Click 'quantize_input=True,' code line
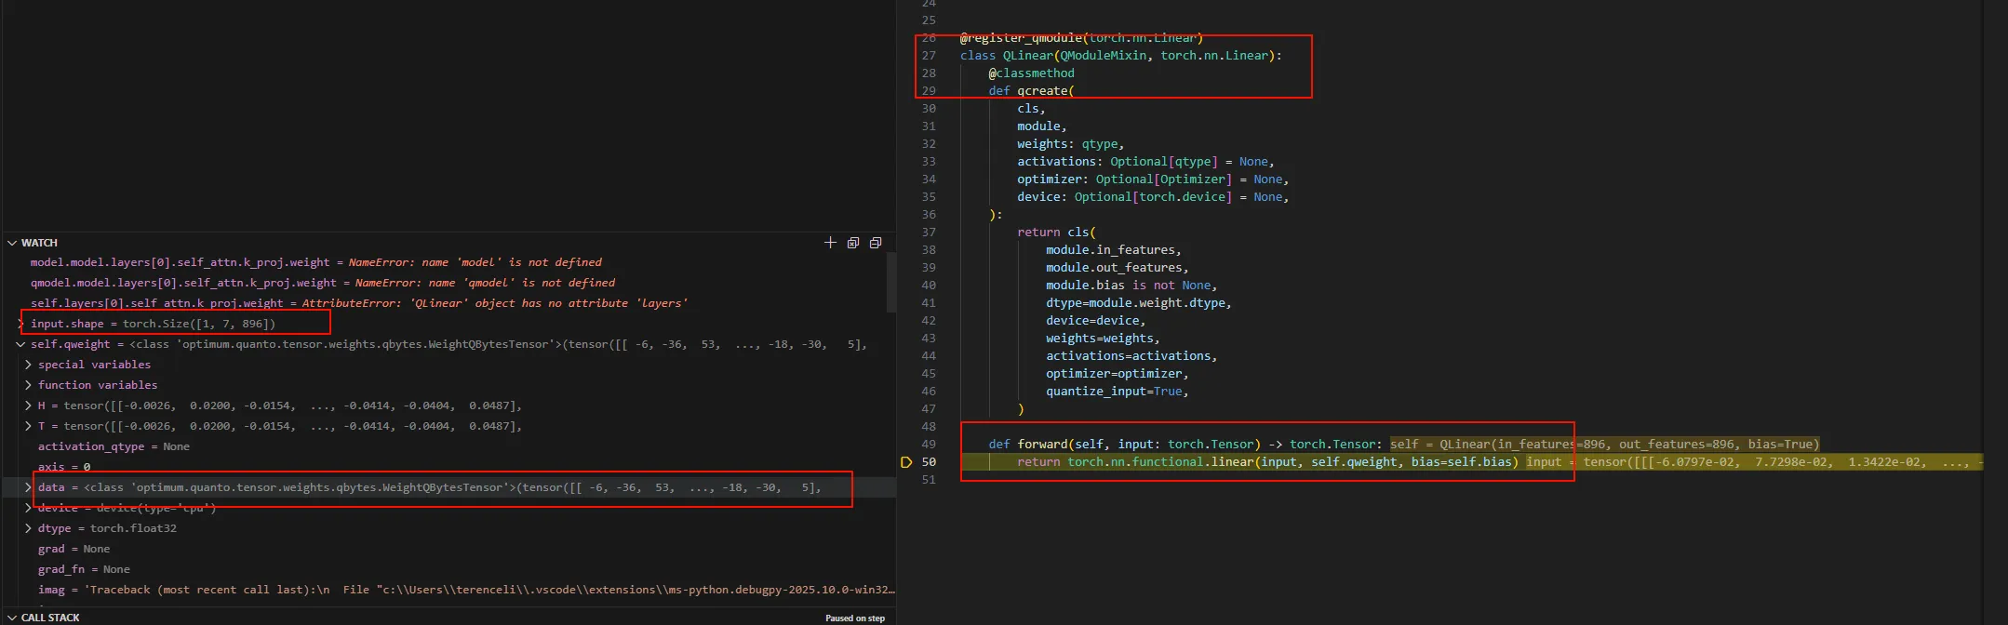Image resolution: width=2008 pixels, height=625 pixels. (1118, 392)
